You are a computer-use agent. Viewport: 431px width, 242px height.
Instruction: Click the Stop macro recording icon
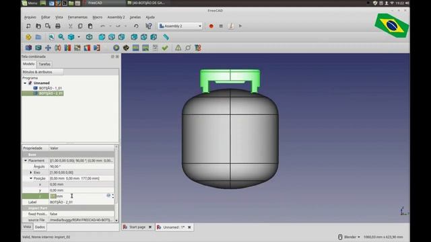click(x=221, y=26)
